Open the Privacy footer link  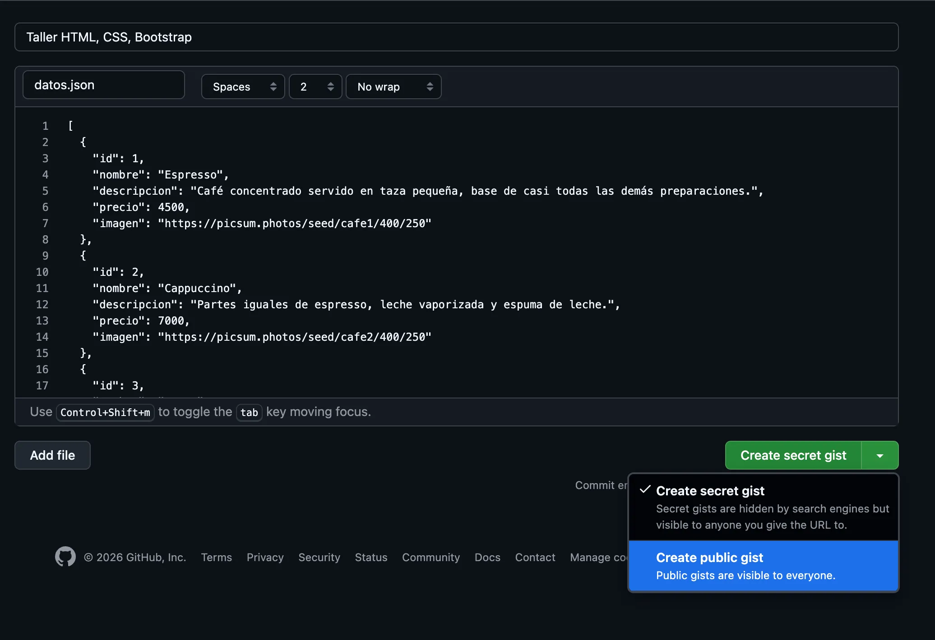click(265, 557)
